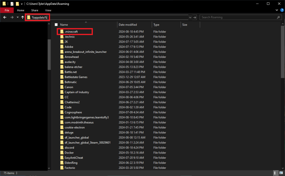
Task: Expand the address bar history dropdown
Action: click(x=190, y=17)
